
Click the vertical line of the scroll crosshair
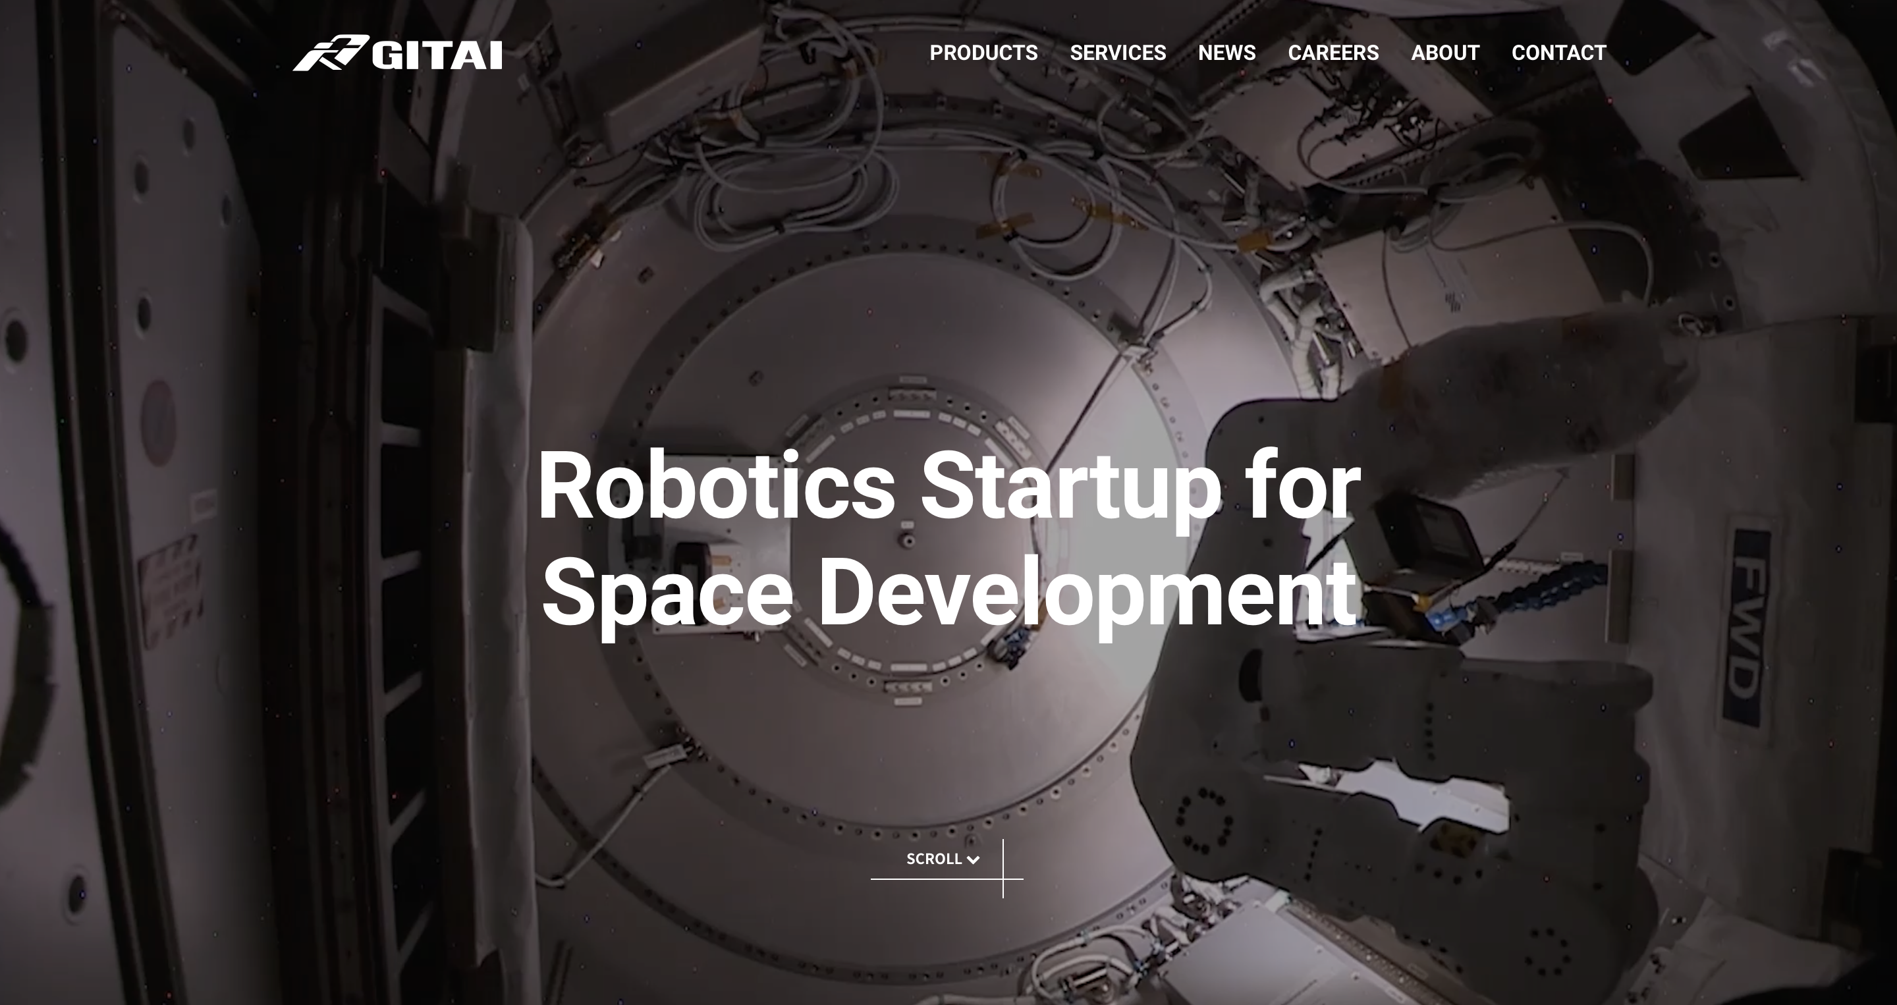tap(1003, 869)
